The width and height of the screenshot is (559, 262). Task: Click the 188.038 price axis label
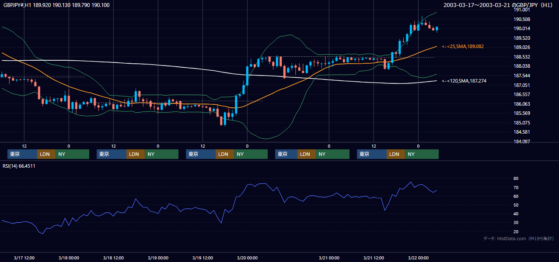click(x=522, y=66)
